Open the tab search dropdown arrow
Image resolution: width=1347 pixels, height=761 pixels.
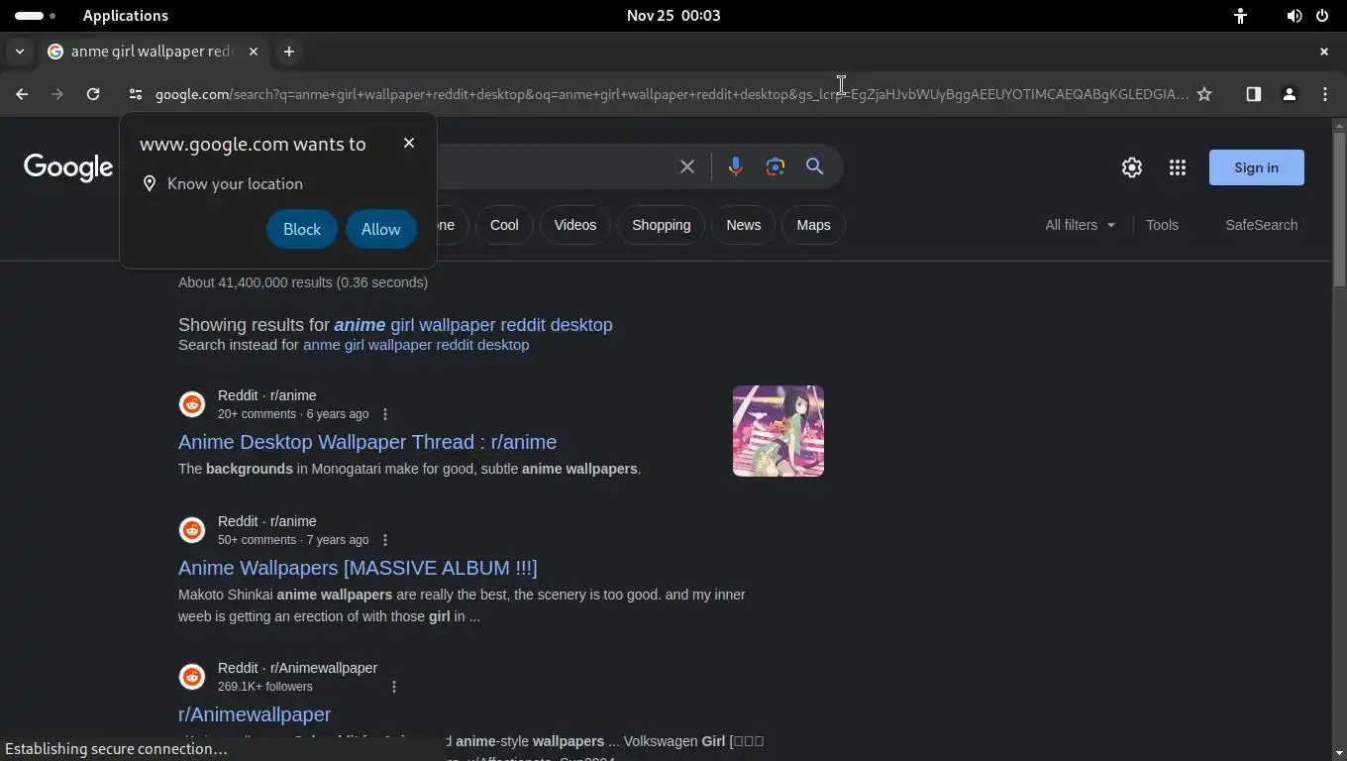click(x=20, y=52)
